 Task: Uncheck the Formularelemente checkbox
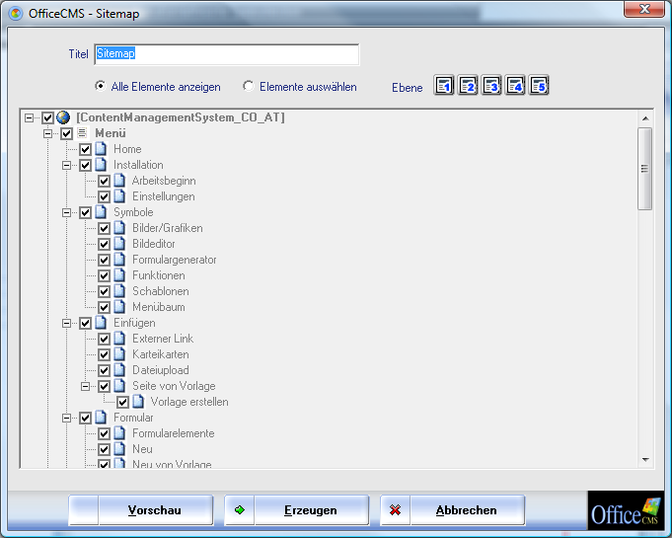click(x=105, y=433)
